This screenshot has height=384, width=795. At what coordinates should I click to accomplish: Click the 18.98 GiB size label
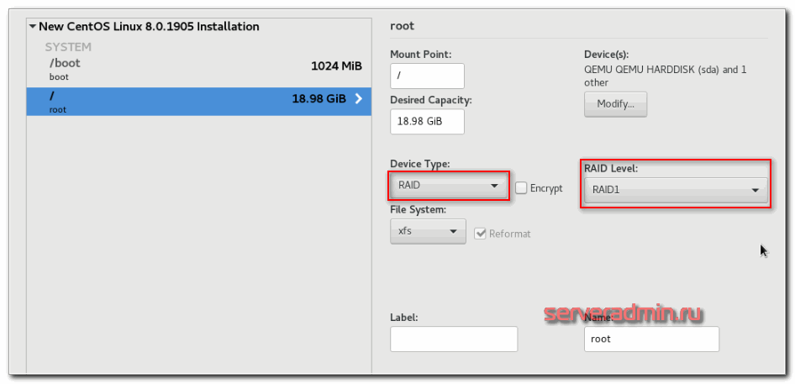click(x=319, y=98)
